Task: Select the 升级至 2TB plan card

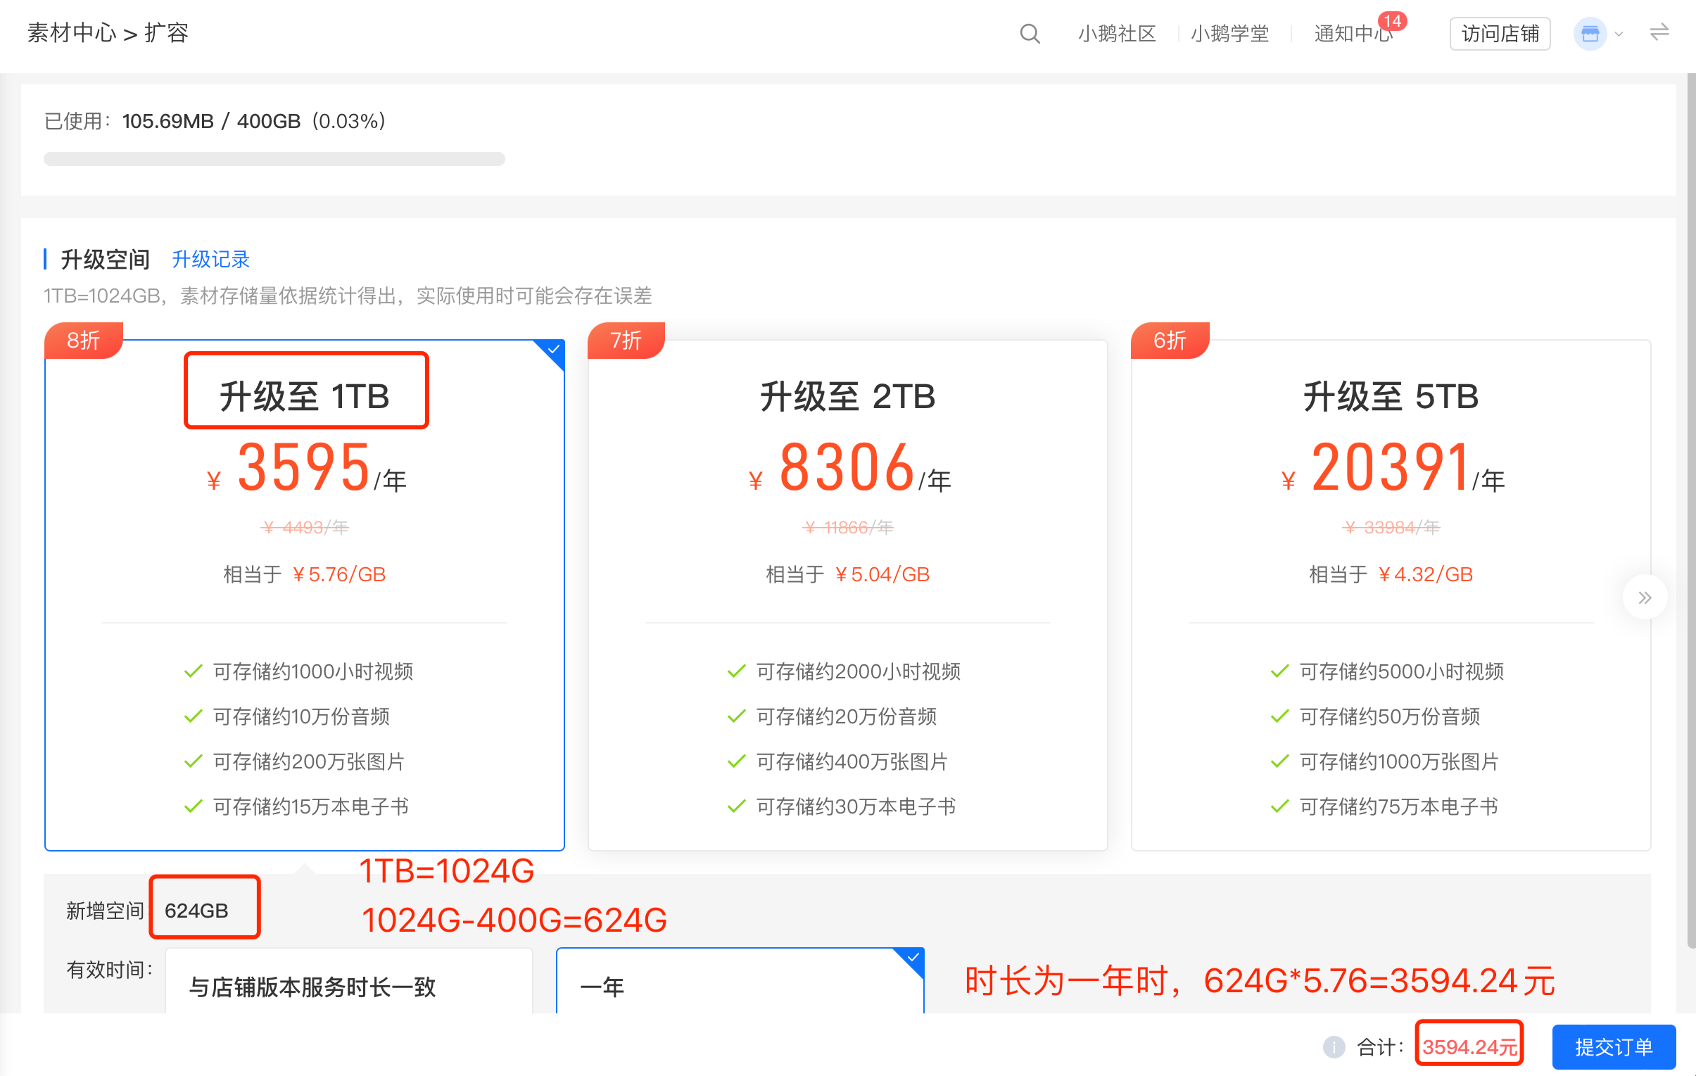Action: [847, 595]
